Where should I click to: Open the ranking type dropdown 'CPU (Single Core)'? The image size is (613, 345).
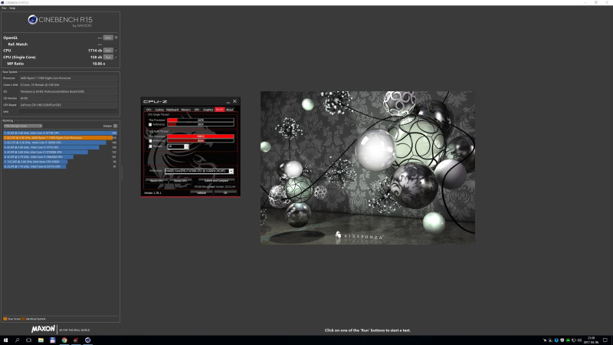pyautogui.click(x=23, y=126)
